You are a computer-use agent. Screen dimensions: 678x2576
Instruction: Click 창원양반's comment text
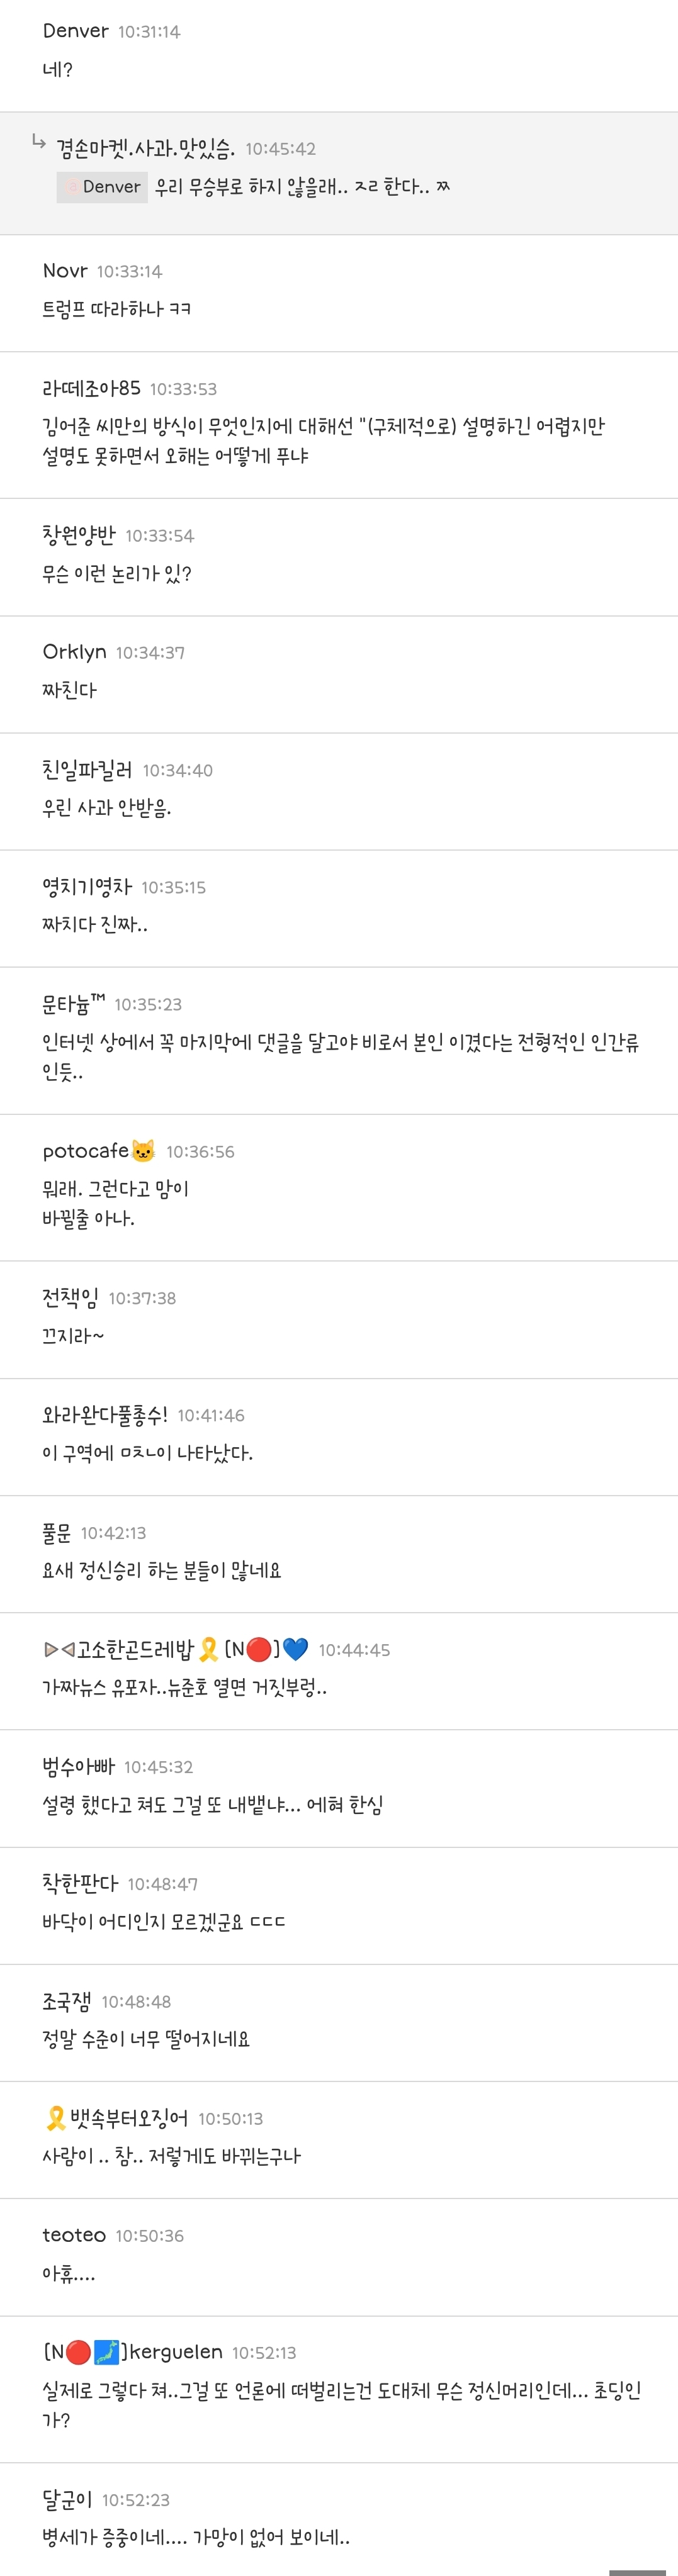pos(116,574)
